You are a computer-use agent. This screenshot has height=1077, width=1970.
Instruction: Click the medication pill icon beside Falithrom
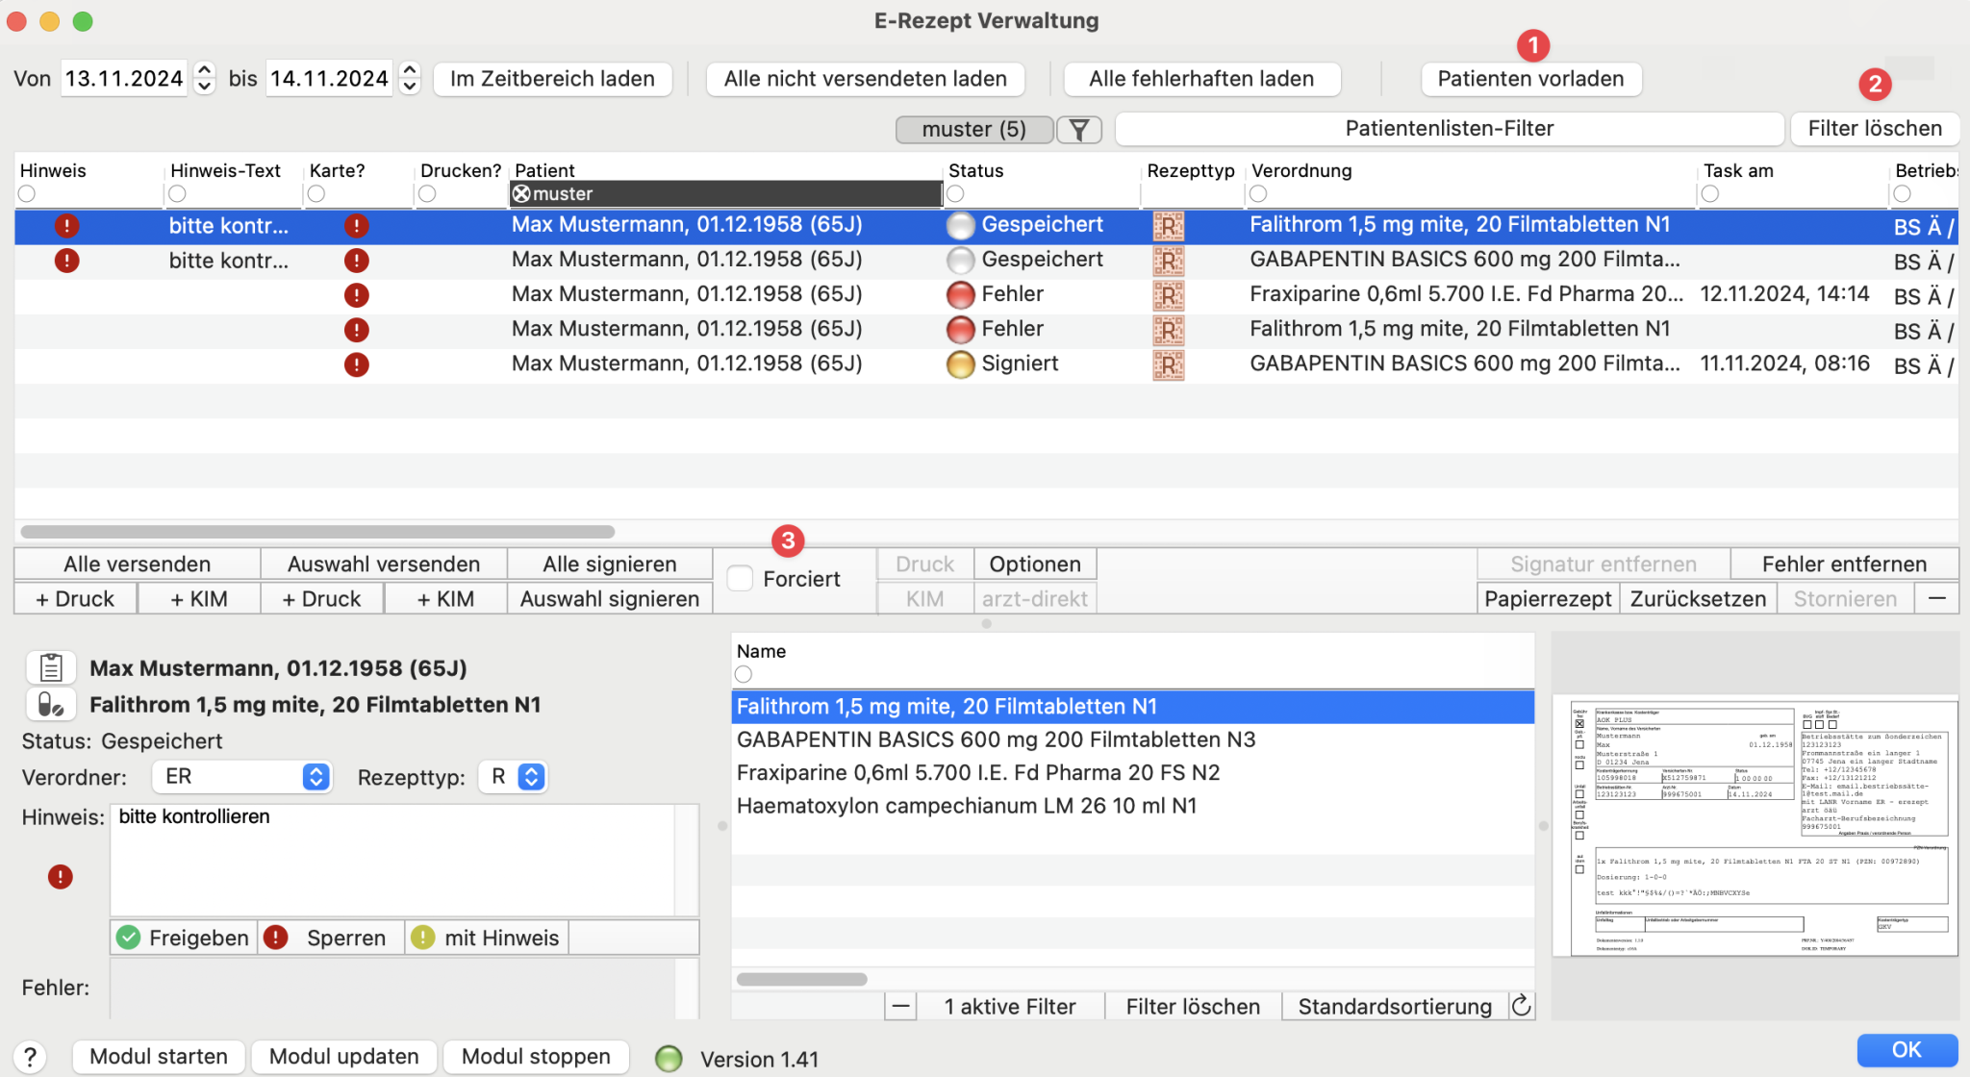[x=51, y=704]
